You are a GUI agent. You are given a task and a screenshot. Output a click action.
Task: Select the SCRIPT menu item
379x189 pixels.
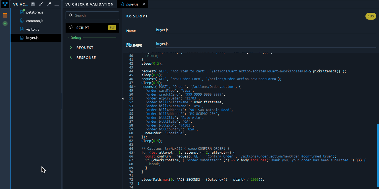tap(92, 28)
